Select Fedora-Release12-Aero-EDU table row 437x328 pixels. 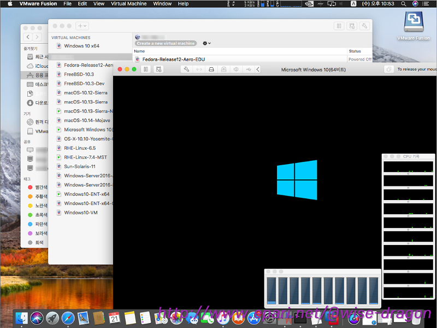[x=252, y=59]
